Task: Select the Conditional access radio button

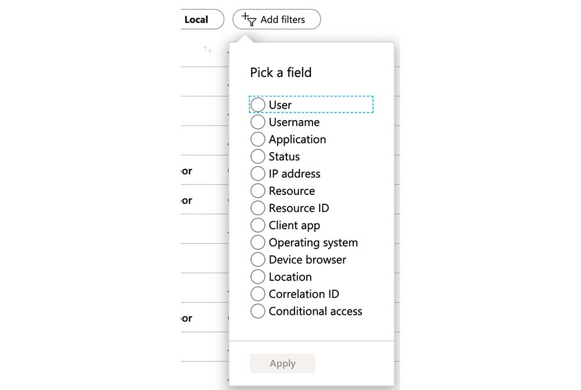Action: (x=258, y=311)
